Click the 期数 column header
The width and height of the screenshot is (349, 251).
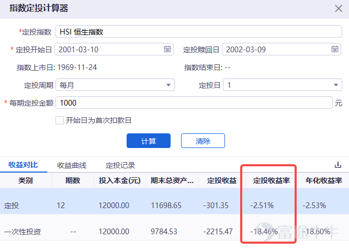click(x=73, y=180)
